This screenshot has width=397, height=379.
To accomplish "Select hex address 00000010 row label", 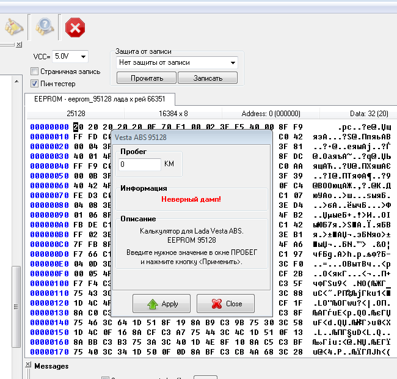I will [49, 137].
